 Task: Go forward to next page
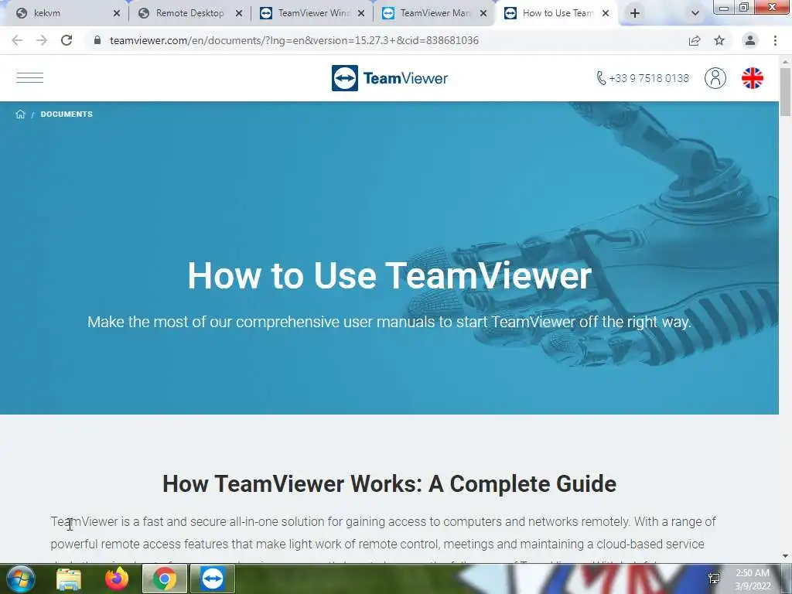pyautogui.click(x=42, y=40)
